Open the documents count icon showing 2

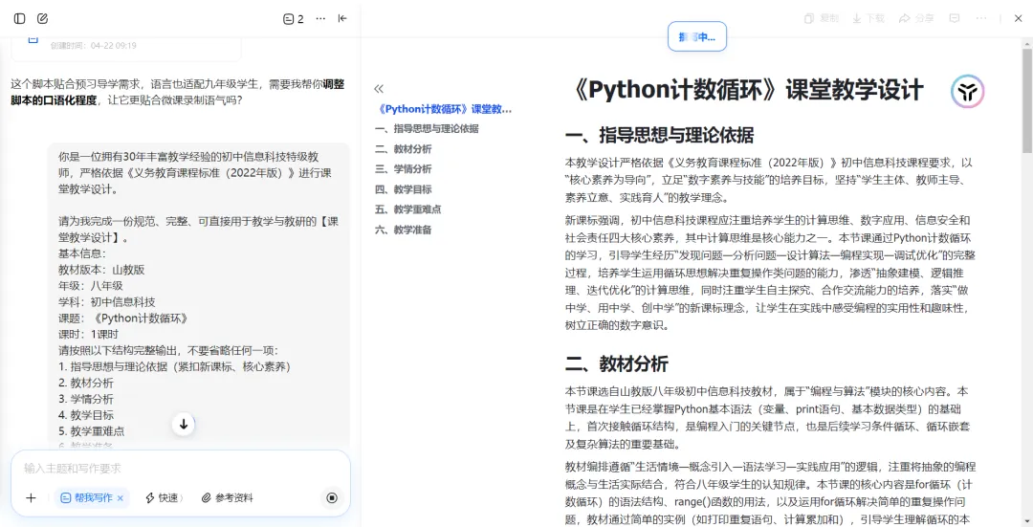[294, 19]
